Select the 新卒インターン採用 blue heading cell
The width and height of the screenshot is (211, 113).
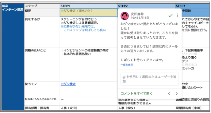click(x=13, y=57)
